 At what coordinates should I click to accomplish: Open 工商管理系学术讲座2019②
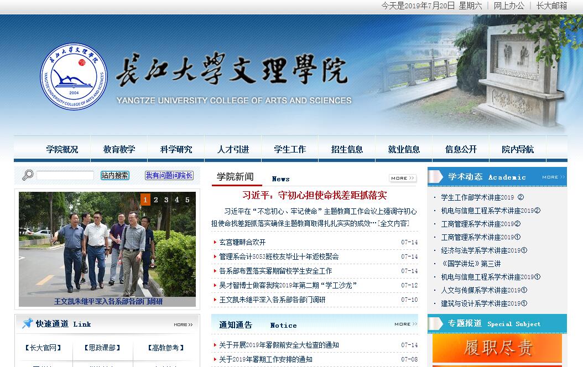tap(480, 224)
